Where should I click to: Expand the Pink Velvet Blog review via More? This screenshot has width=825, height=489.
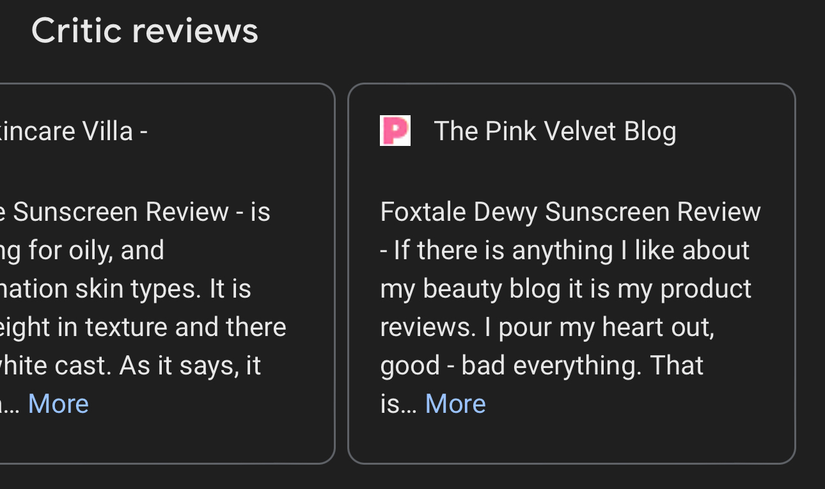455,404
